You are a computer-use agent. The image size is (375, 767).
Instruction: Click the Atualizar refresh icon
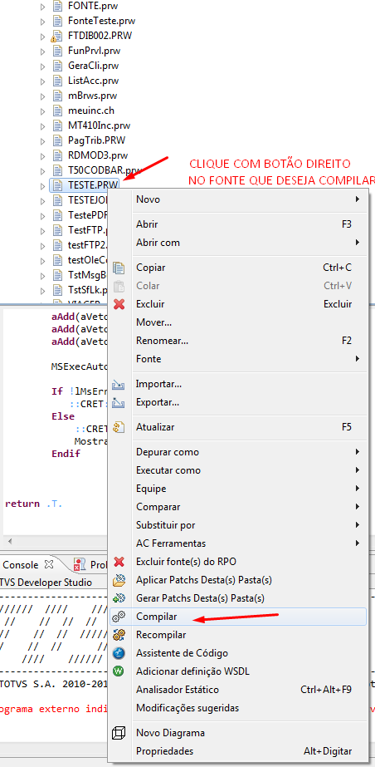pyautogui.click(x=119, y=427)
